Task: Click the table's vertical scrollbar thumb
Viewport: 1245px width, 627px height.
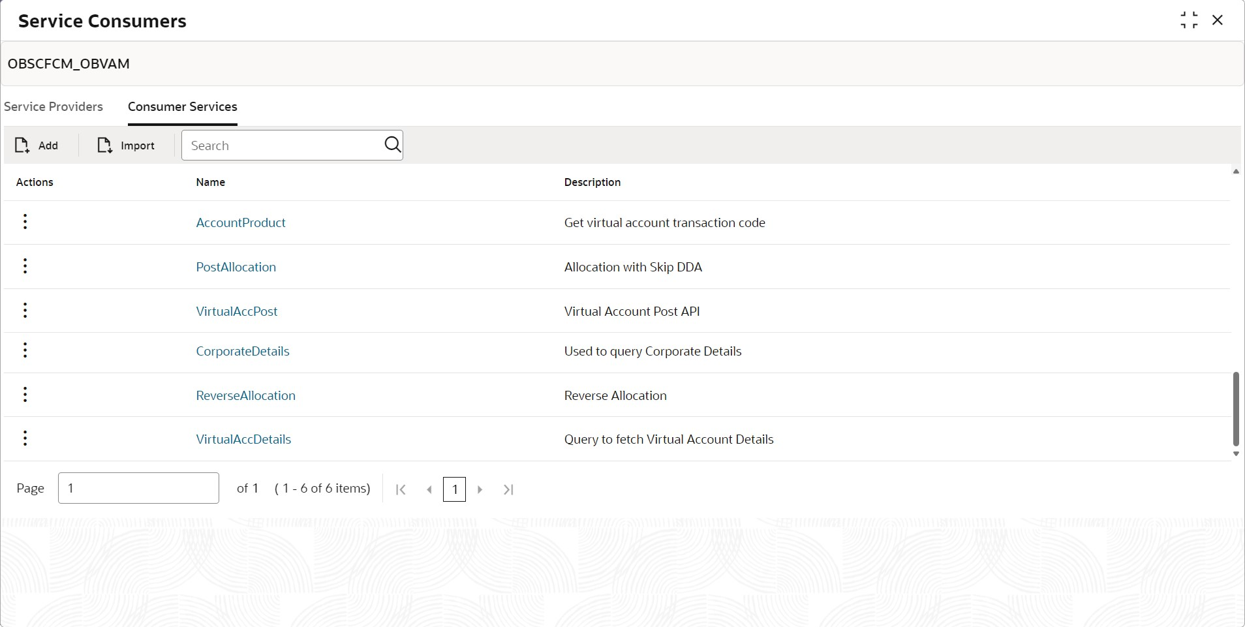Action: pyautogui.click(x=1236, y=409)
